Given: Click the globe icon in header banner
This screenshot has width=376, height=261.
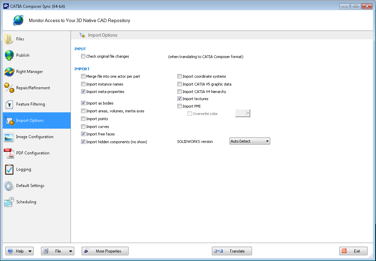Looking at the screenshot, I should point(18,20).
